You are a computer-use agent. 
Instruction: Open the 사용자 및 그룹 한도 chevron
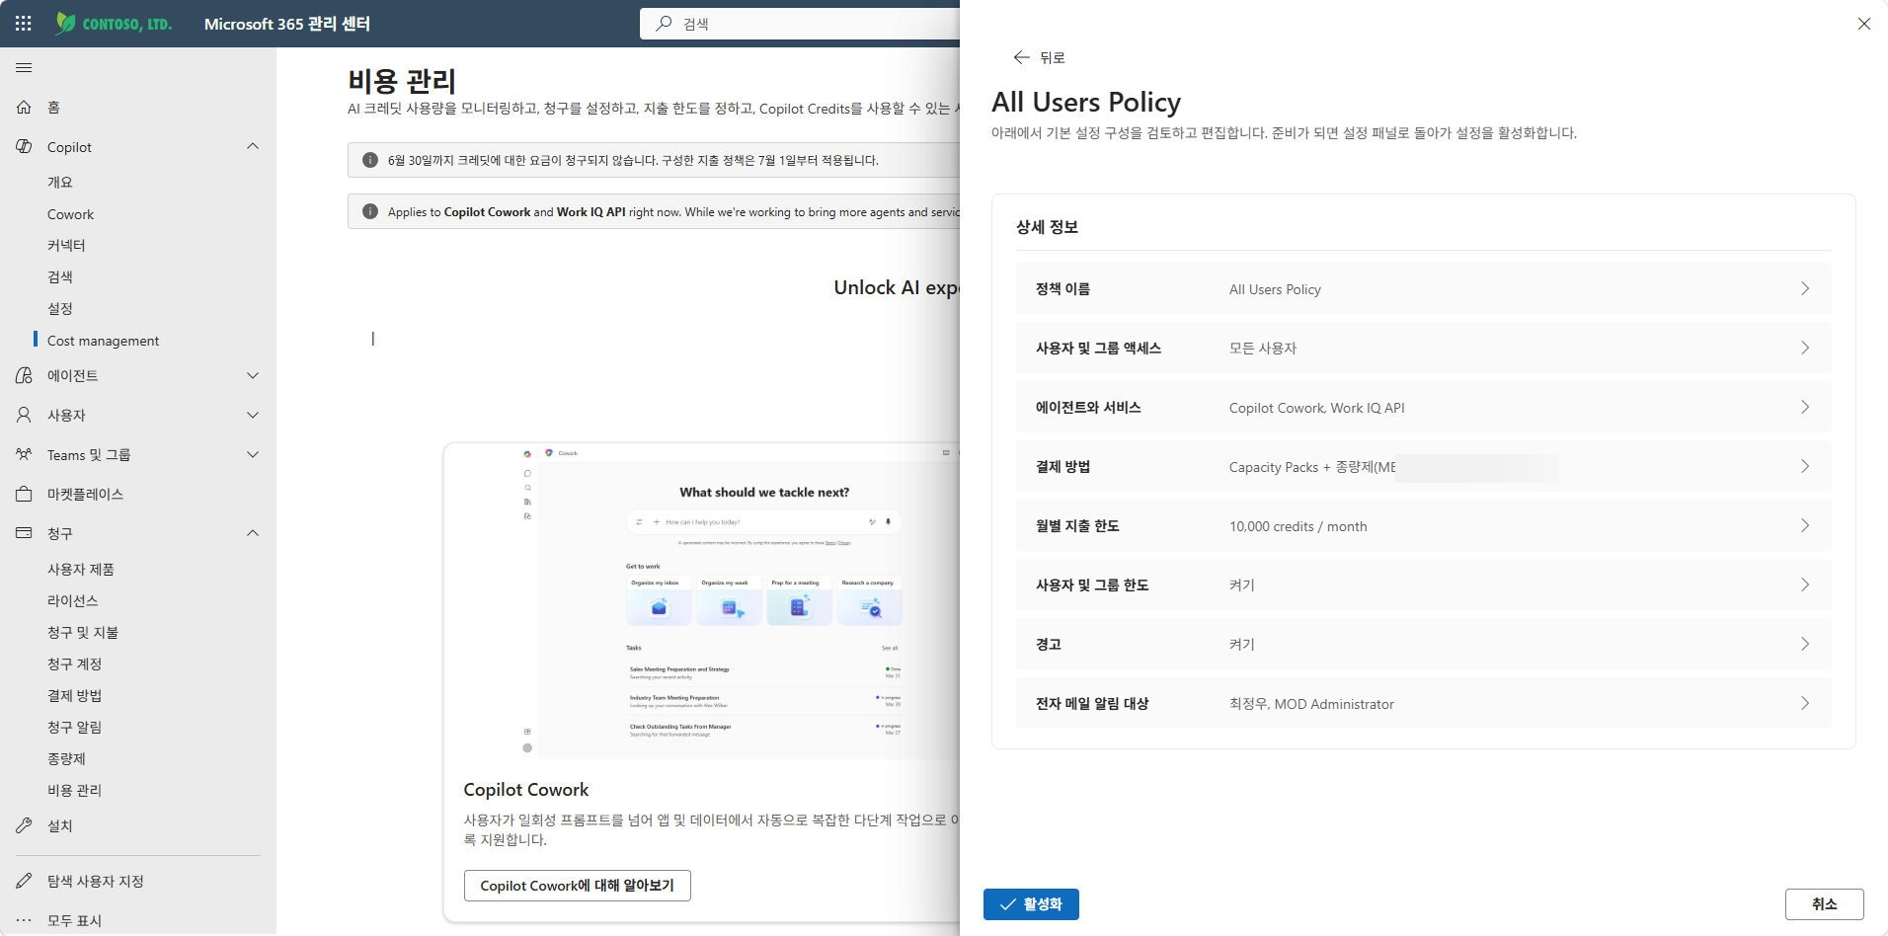point(1804,585)
